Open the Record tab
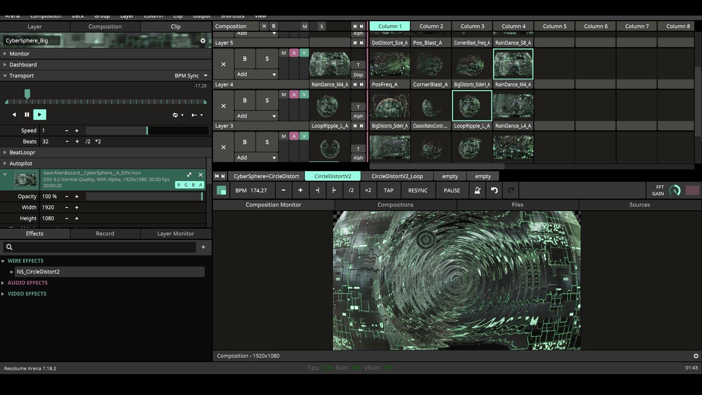This screenshot has height=395, width=702. coord(105,234)
